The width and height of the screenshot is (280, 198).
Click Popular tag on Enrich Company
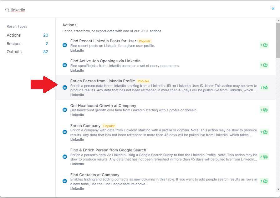(109, 126)
